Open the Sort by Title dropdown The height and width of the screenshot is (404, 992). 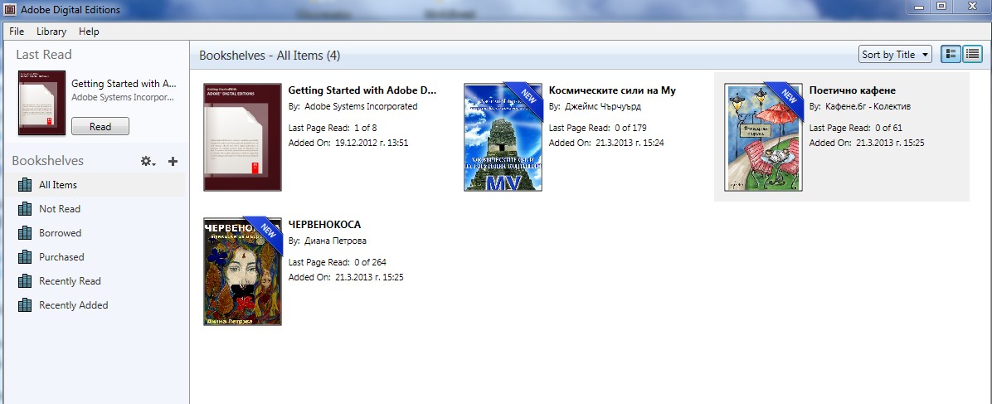895,55
